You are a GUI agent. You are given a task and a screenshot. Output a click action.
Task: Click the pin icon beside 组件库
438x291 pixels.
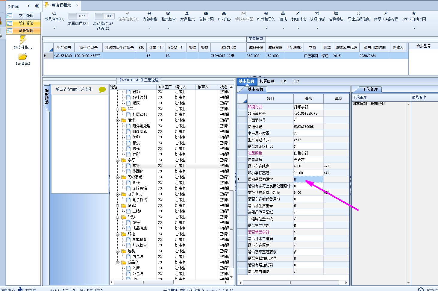37,6
